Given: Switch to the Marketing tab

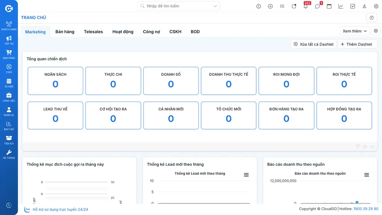Looking at the screenshot, I should pos(35,32).
